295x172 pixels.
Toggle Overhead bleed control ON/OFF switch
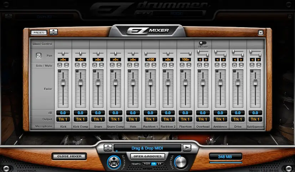pos(203,43)
